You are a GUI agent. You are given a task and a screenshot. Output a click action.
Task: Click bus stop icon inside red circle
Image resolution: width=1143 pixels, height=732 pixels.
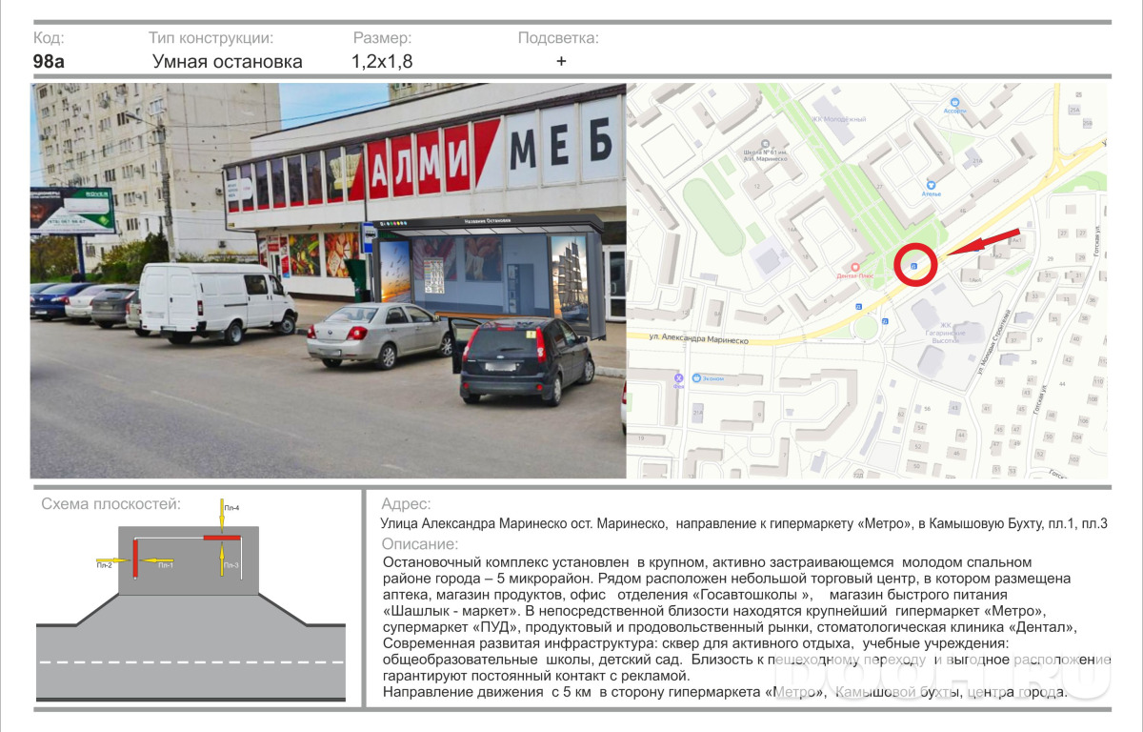(913, 266)
